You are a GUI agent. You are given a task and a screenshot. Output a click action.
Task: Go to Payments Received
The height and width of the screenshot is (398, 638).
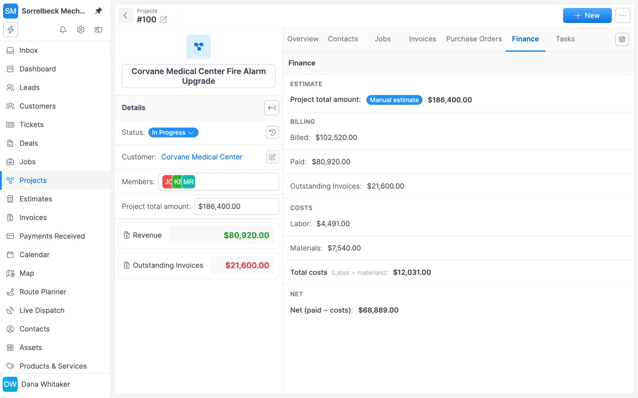click(x=56, y=236)
